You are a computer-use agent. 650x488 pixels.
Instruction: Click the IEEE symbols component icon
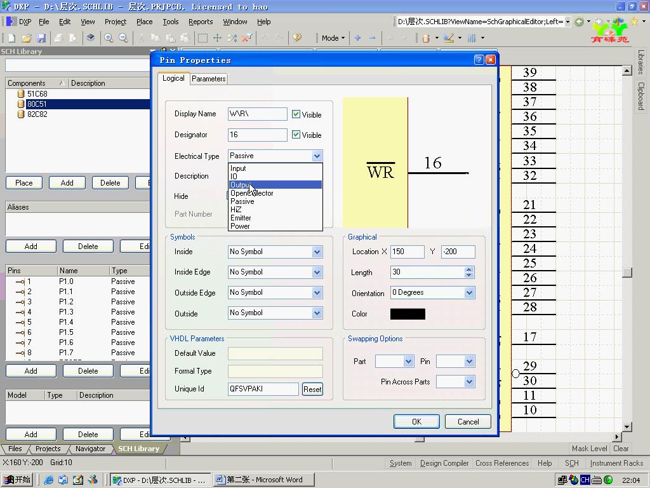(x=426, y=38)
